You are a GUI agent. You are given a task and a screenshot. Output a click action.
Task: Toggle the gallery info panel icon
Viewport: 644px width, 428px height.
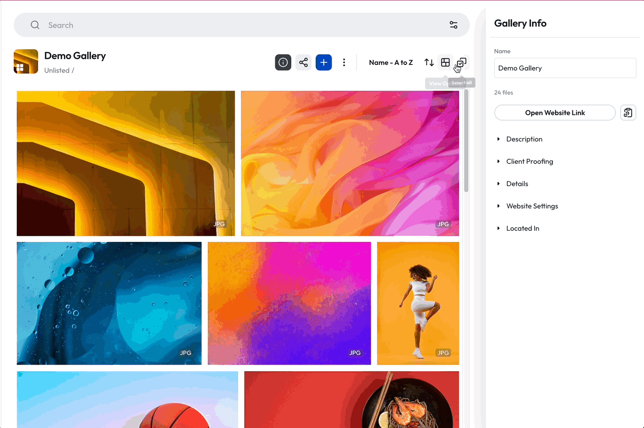coord(283,62)
